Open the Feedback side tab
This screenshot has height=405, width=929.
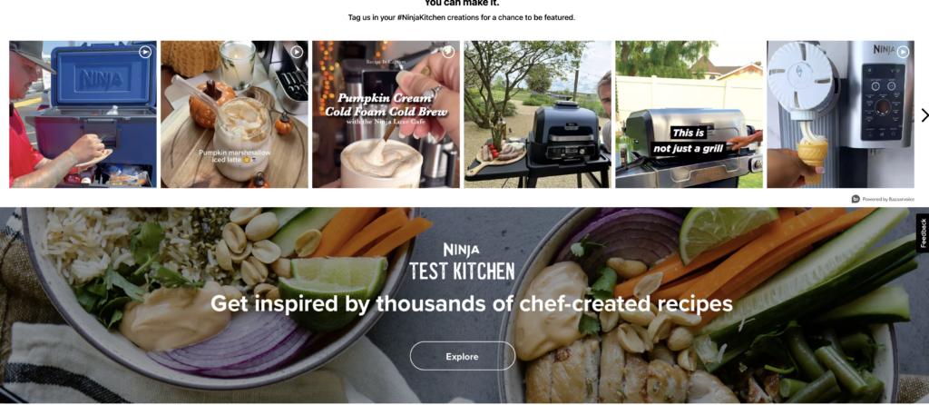(923, 232)
